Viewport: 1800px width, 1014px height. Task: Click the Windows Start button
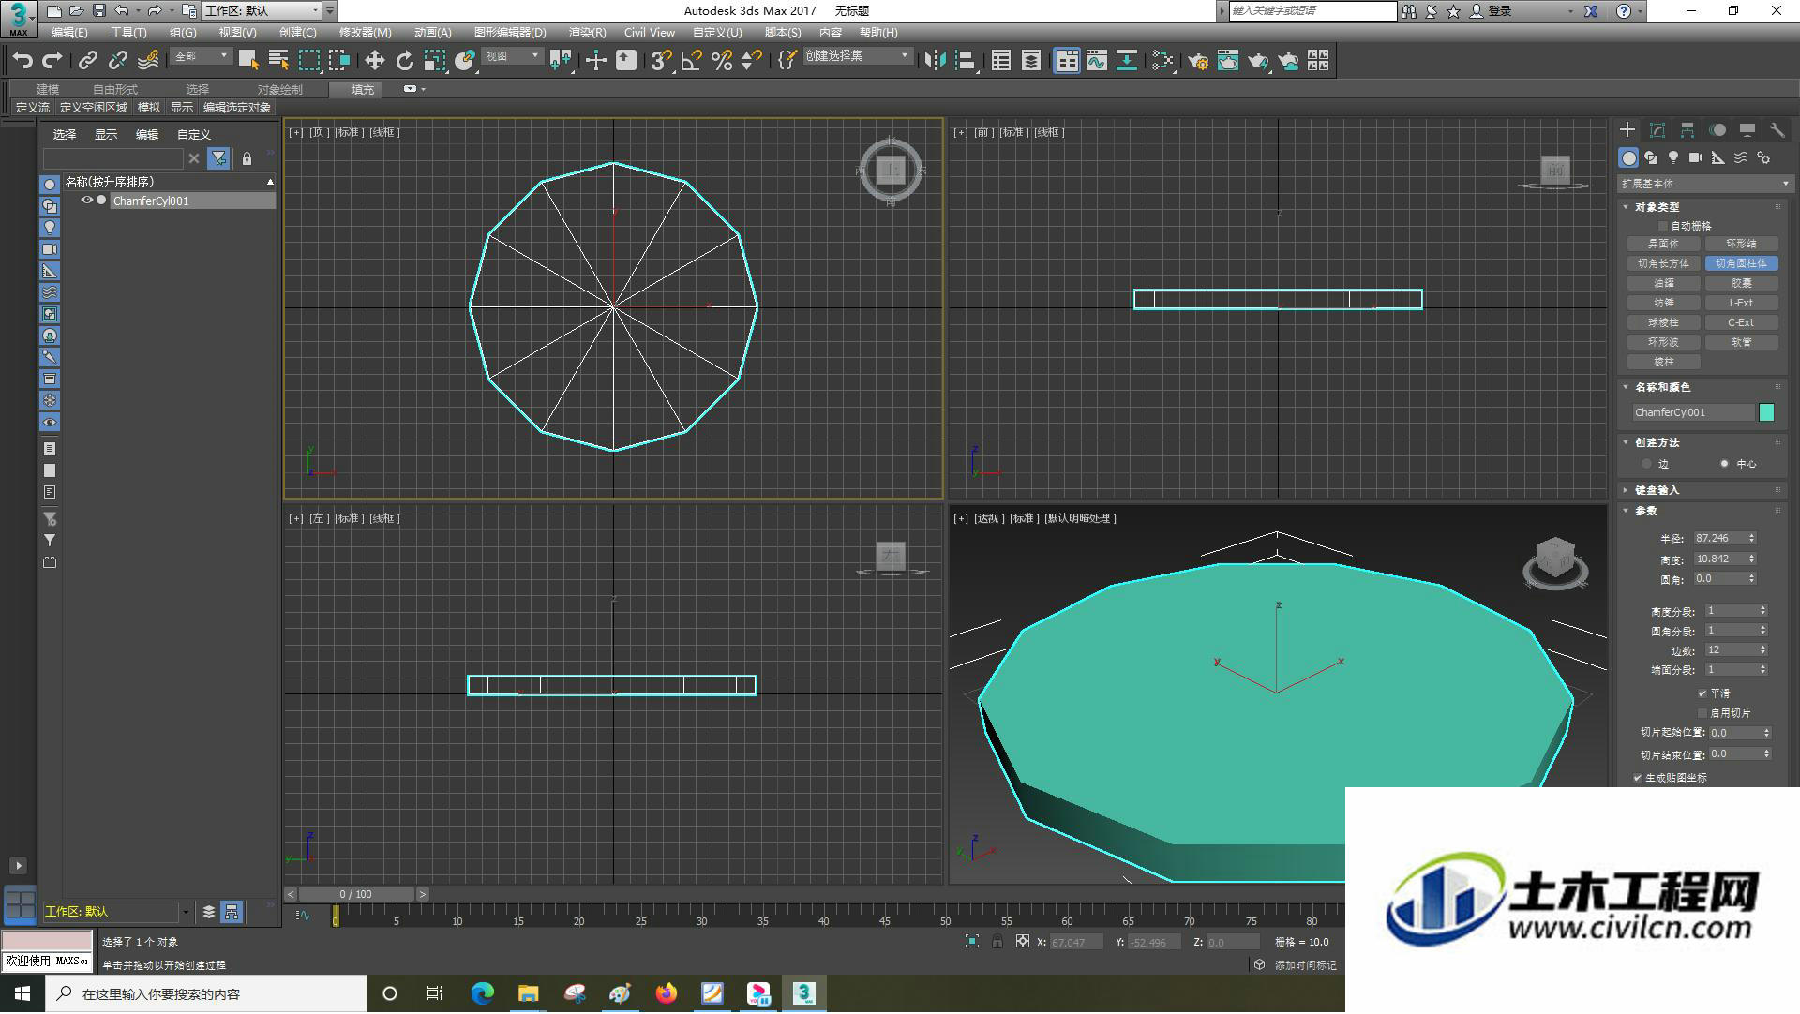pos(22,993)
